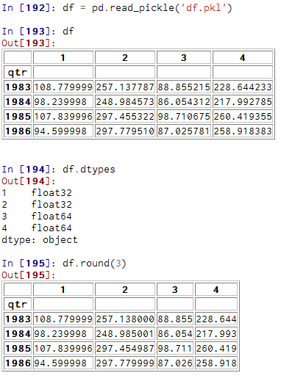Screen dimensions: 281x381
Task: Select cell 257.137787 in the table
Action: pos(125,87)
